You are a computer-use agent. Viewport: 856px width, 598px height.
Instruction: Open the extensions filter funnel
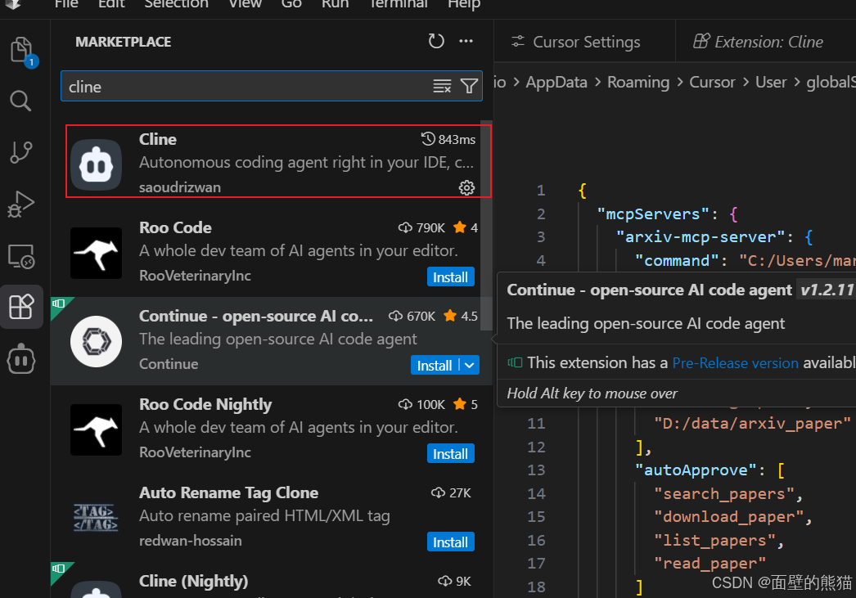point(469,86)
